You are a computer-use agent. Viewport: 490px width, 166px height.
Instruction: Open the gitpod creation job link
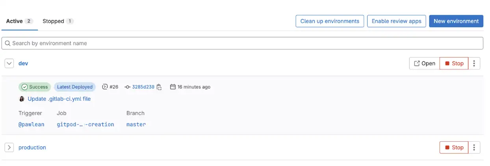(85, 124)
